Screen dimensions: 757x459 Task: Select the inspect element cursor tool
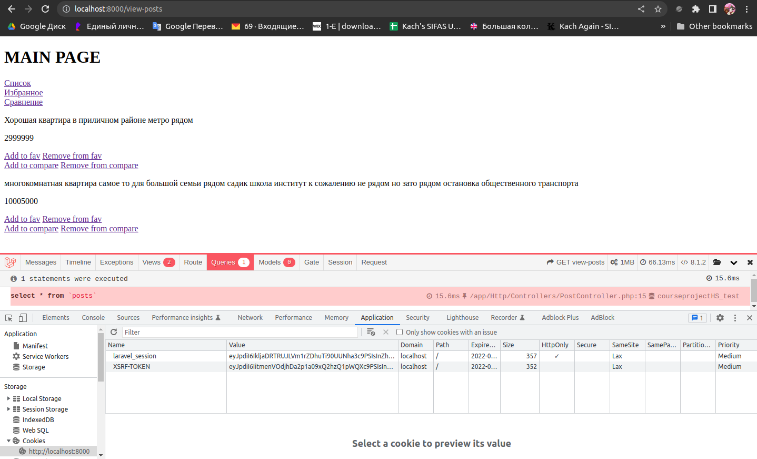[8, 317]
